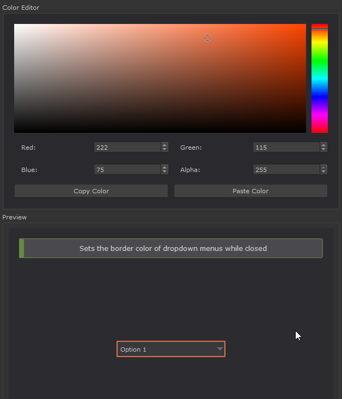342x399 pixels.
Task: Click the Red value down arrow
Action: click(164, 149)
